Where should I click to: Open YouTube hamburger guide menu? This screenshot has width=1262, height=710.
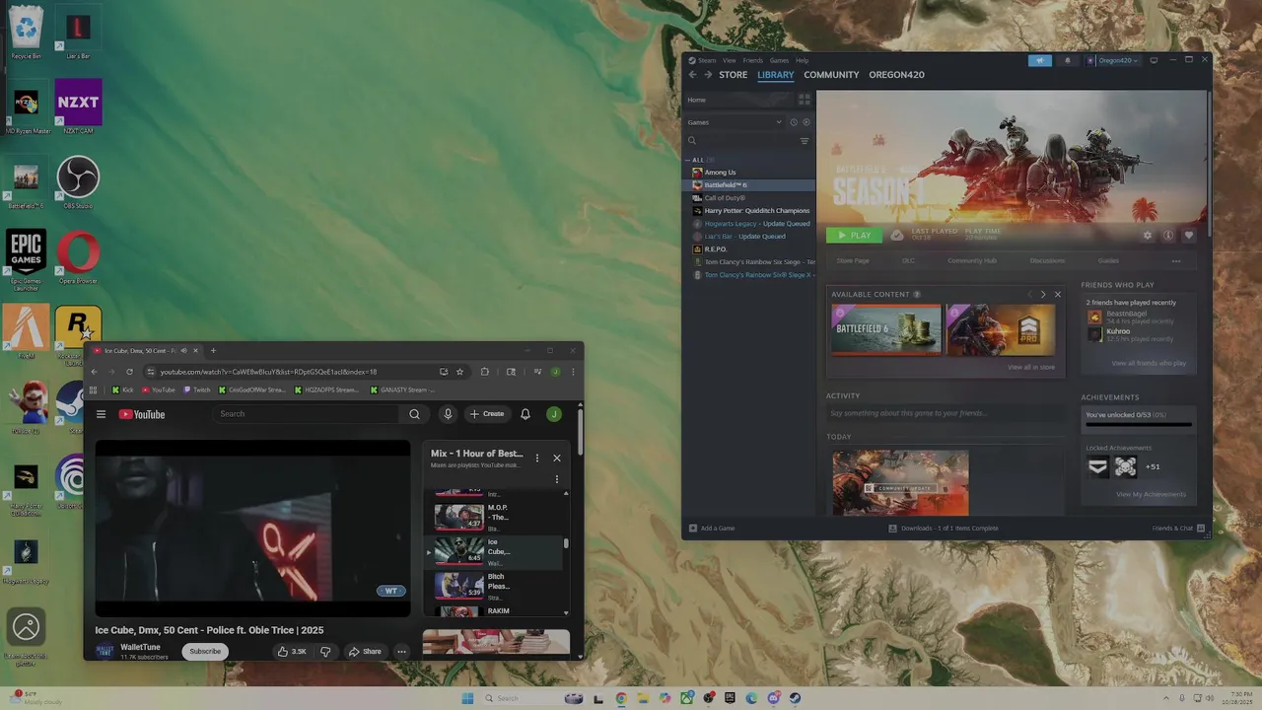101,414
